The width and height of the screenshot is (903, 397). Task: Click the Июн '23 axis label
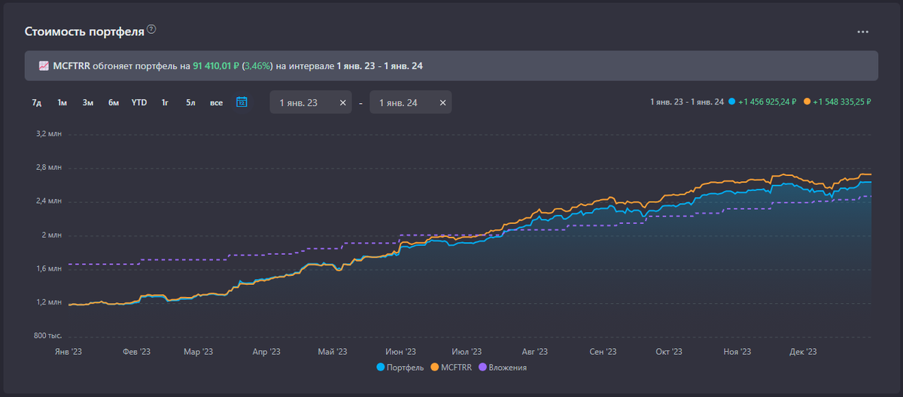coord(400,351)
